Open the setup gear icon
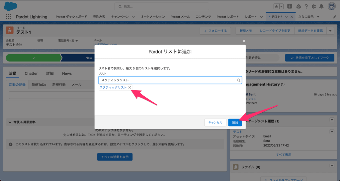The image size is (340, 181). pyautogui.click(x=314, y=7)
